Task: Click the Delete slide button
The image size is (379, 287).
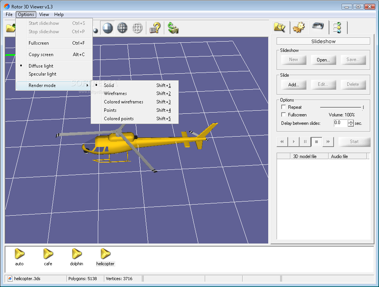Action: [x=353, y=84]
